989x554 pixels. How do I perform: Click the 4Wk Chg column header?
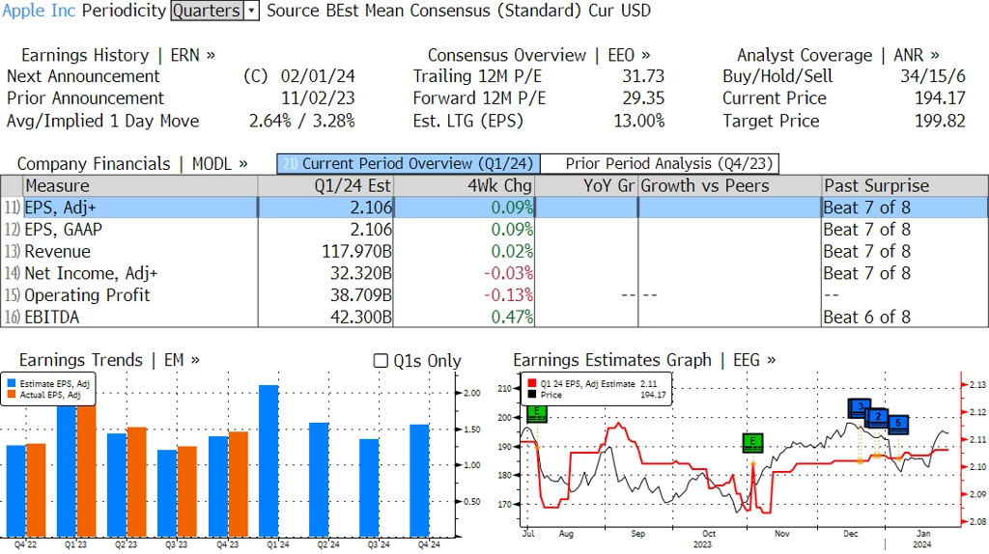click(464, 186)
